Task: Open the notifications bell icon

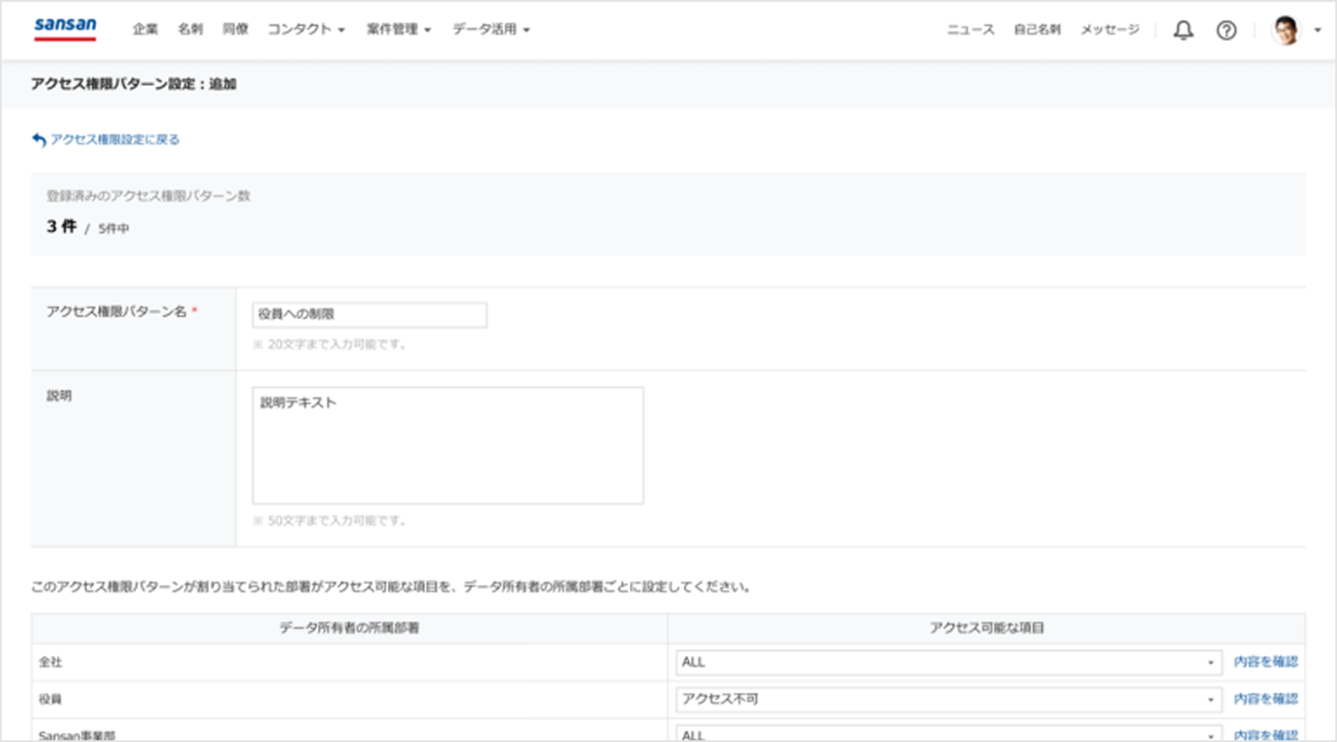Action: coord(1183,30)
